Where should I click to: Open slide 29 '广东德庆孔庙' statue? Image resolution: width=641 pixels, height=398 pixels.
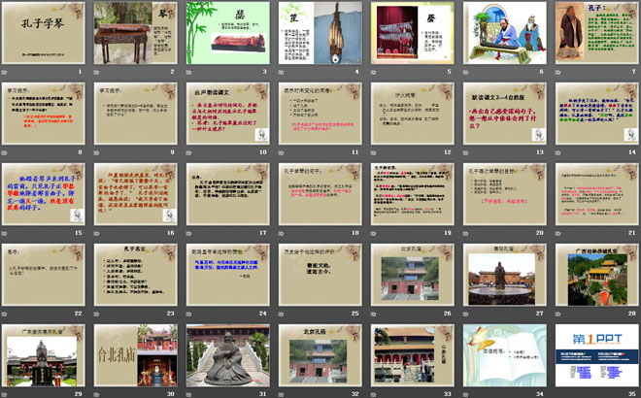coord(44,355)
